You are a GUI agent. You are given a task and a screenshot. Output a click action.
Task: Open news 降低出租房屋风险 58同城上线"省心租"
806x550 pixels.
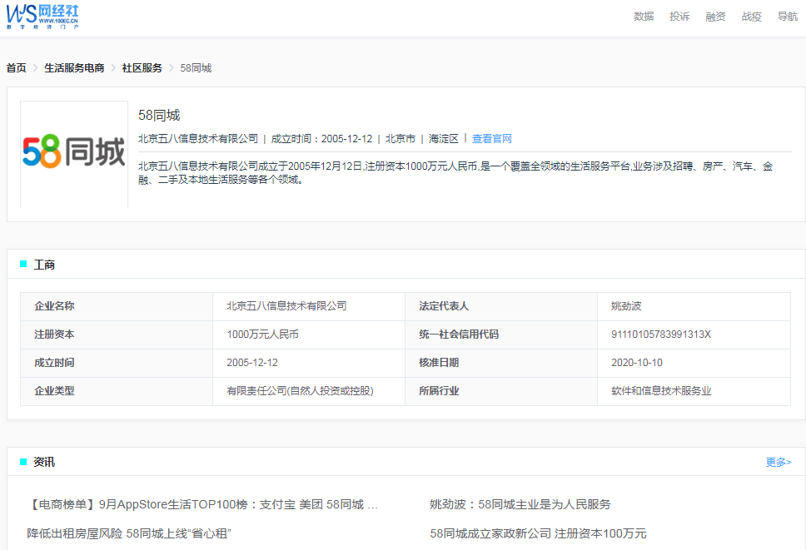[129, 533]
